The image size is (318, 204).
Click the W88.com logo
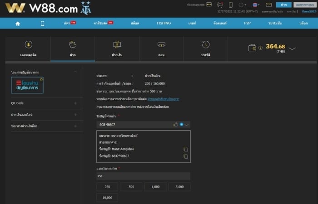(x=48, y=8)
